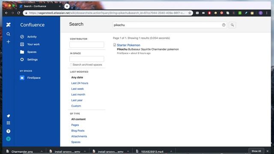Click the page icon beside Starter Pokemon
This screenshot has width=274, height=154.
[114, 45]
